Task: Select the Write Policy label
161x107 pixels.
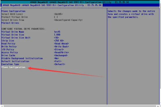Action: [9, 47]
